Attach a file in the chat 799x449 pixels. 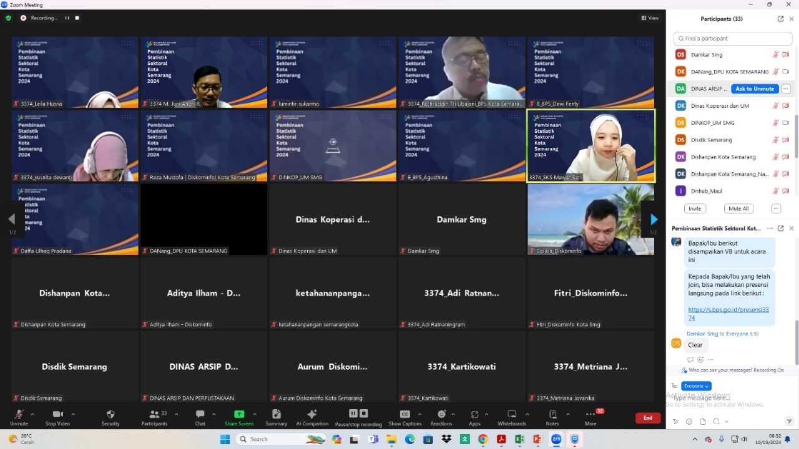point(703,422)
